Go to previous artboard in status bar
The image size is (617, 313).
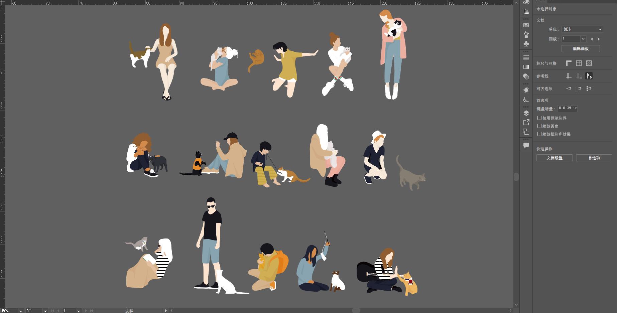(x=58, y=311)
